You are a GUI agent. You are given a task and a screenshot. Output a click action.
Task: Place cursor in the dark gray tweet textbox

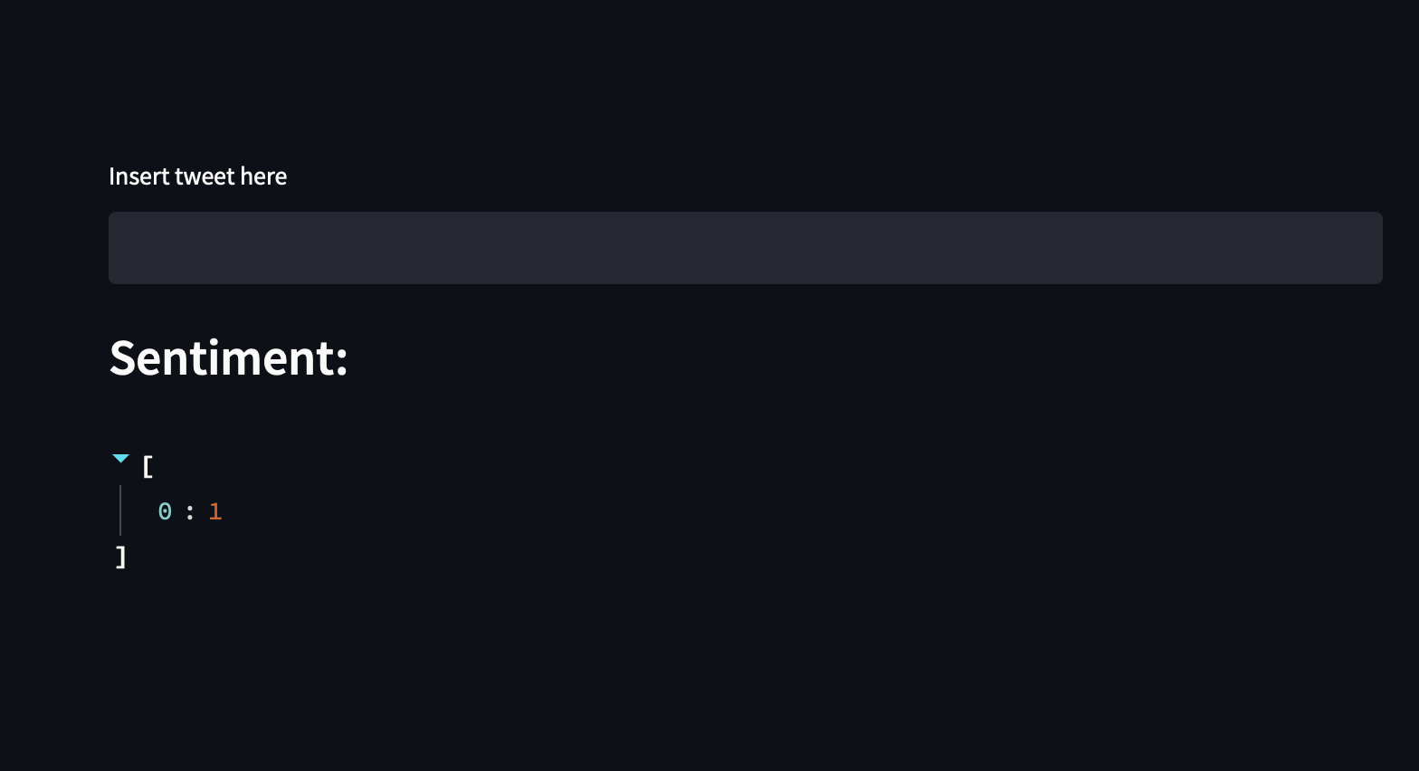click(x=745, y=248)
